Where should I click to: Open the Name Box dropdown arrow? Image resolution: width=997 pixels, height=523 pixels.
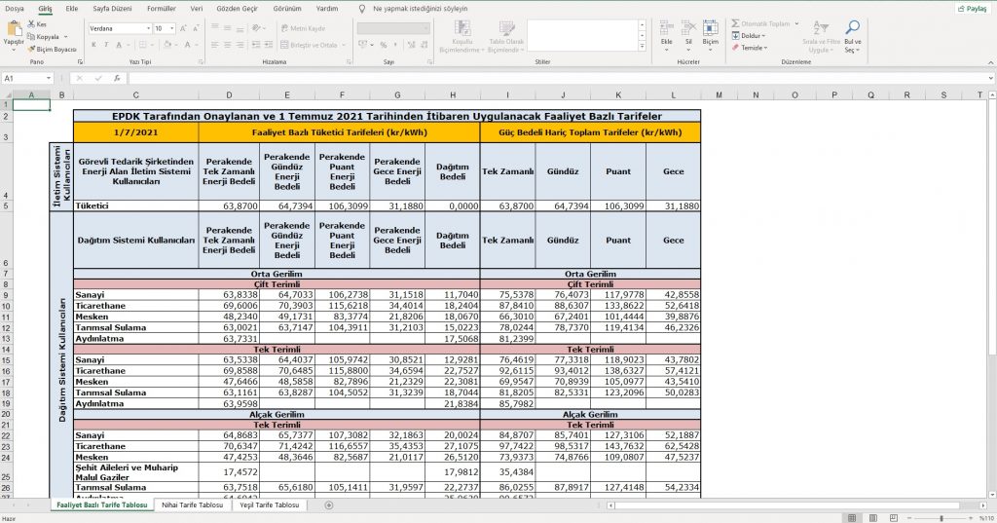coord(49,78)
